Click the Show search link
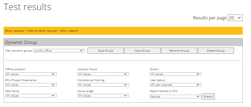The width and height of the screenshot is (251, 107). [69, 31]
